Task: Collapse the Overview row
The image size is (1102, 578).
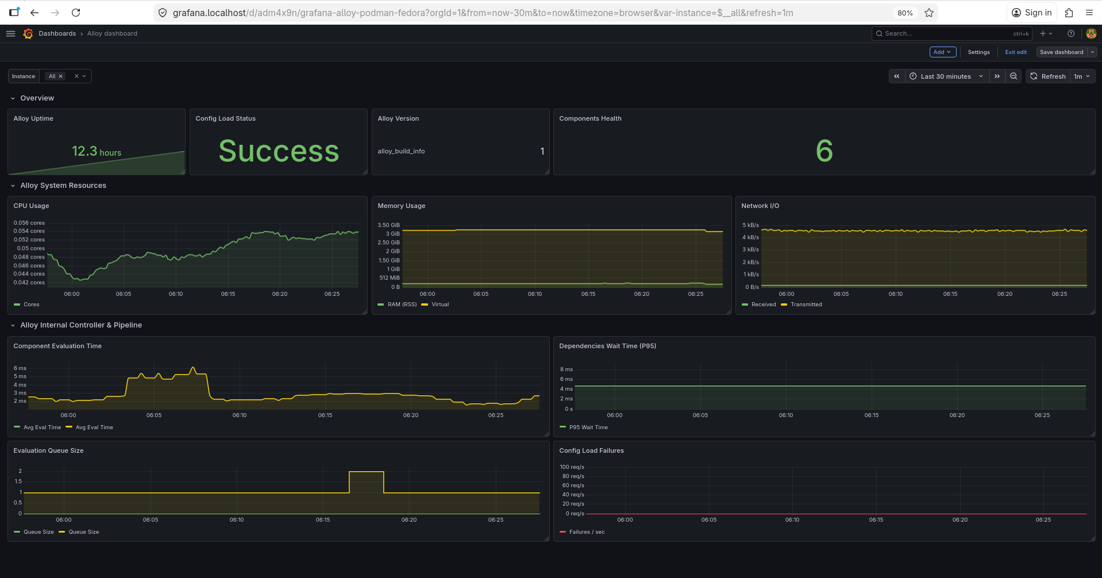Action: tap(13, 98)
